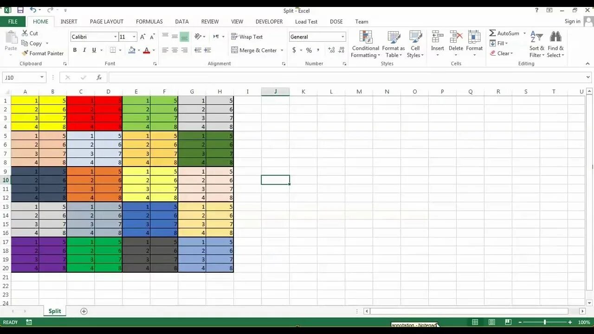Click the Copy icon
Image resolution: width=594 pixels, height=334 pixels.
[25, 43]
